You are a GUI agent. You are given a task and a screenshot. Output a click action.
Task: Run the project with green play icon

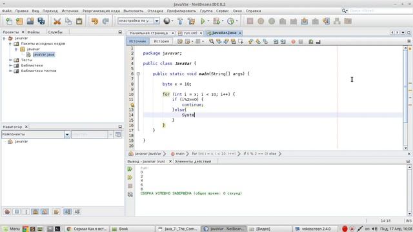[203, 21]
